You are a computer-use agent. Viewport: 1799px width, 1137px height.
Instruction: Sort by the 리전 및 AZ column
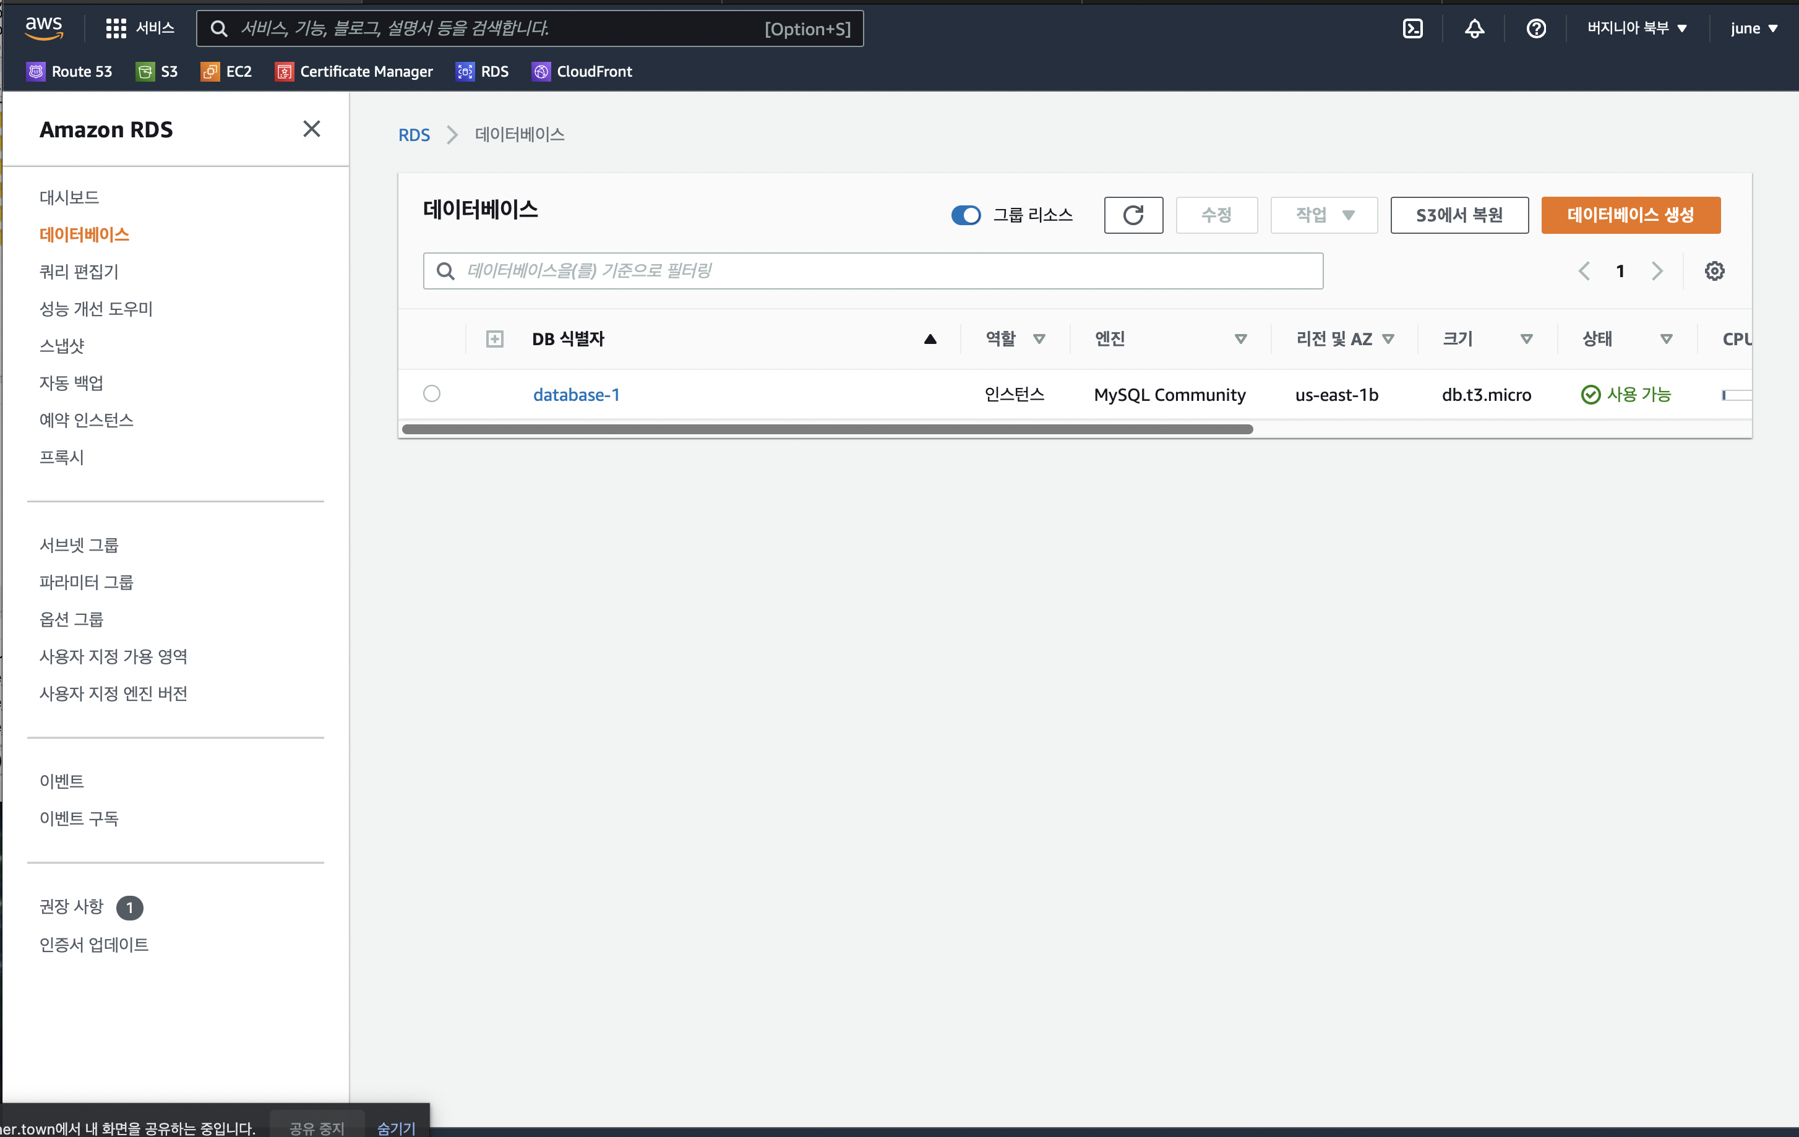coord(1388,339)
